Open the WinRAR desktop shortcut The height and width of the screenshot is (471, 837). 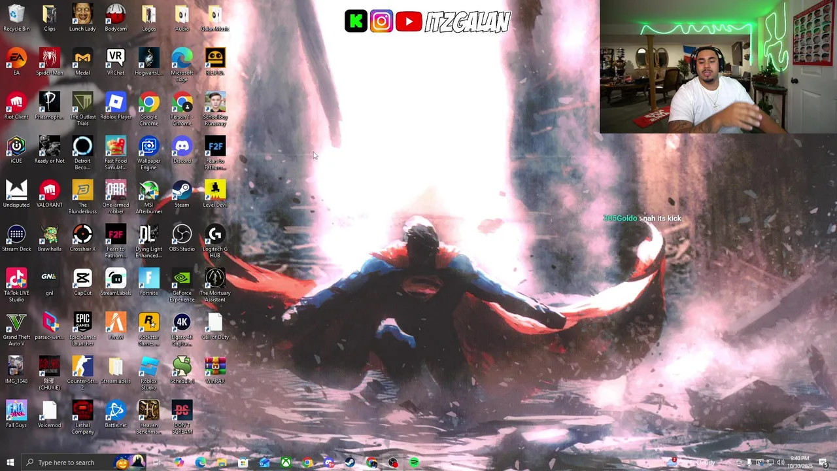215,370
